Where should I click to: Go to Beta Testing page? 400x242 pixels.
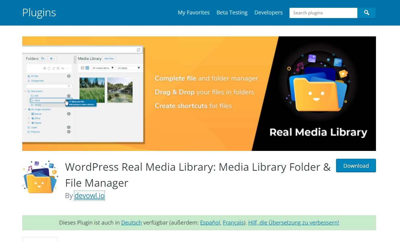coord(232,13)
